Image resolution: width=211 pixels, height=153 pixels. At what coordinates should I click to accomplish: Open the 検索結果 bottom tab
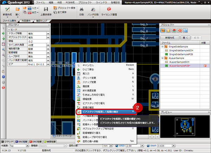[x=50, y=141]
